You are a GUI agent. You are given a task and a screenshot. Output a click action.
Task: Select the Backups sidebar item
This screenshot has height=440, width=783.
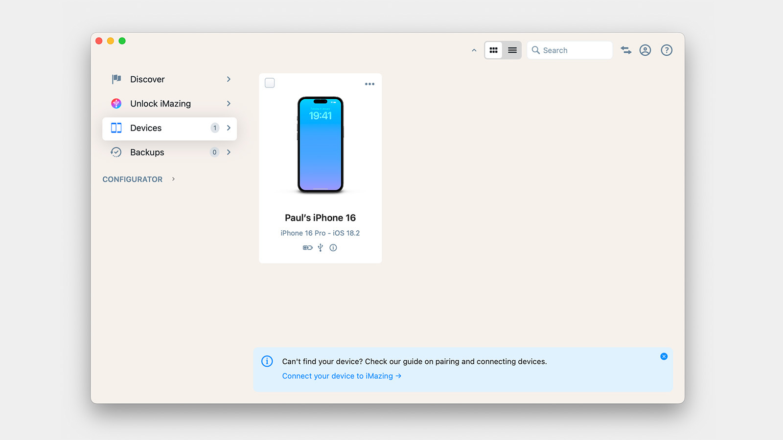[169, 152]
